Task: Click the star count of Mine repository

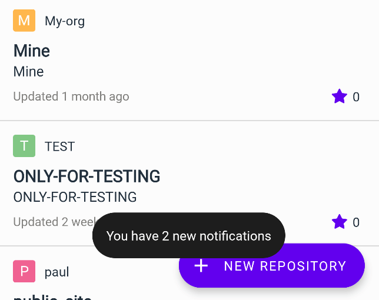Action: (356, 97)
